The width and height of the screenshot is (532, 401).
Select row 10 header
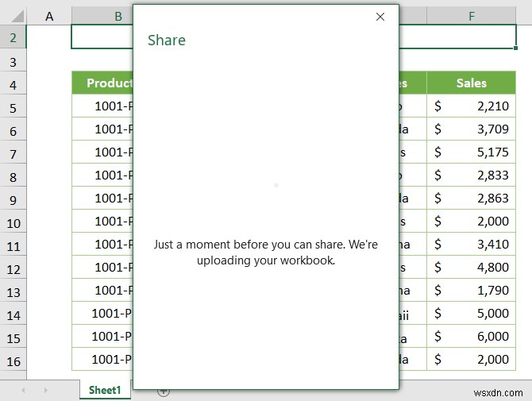tap(13, 222)
